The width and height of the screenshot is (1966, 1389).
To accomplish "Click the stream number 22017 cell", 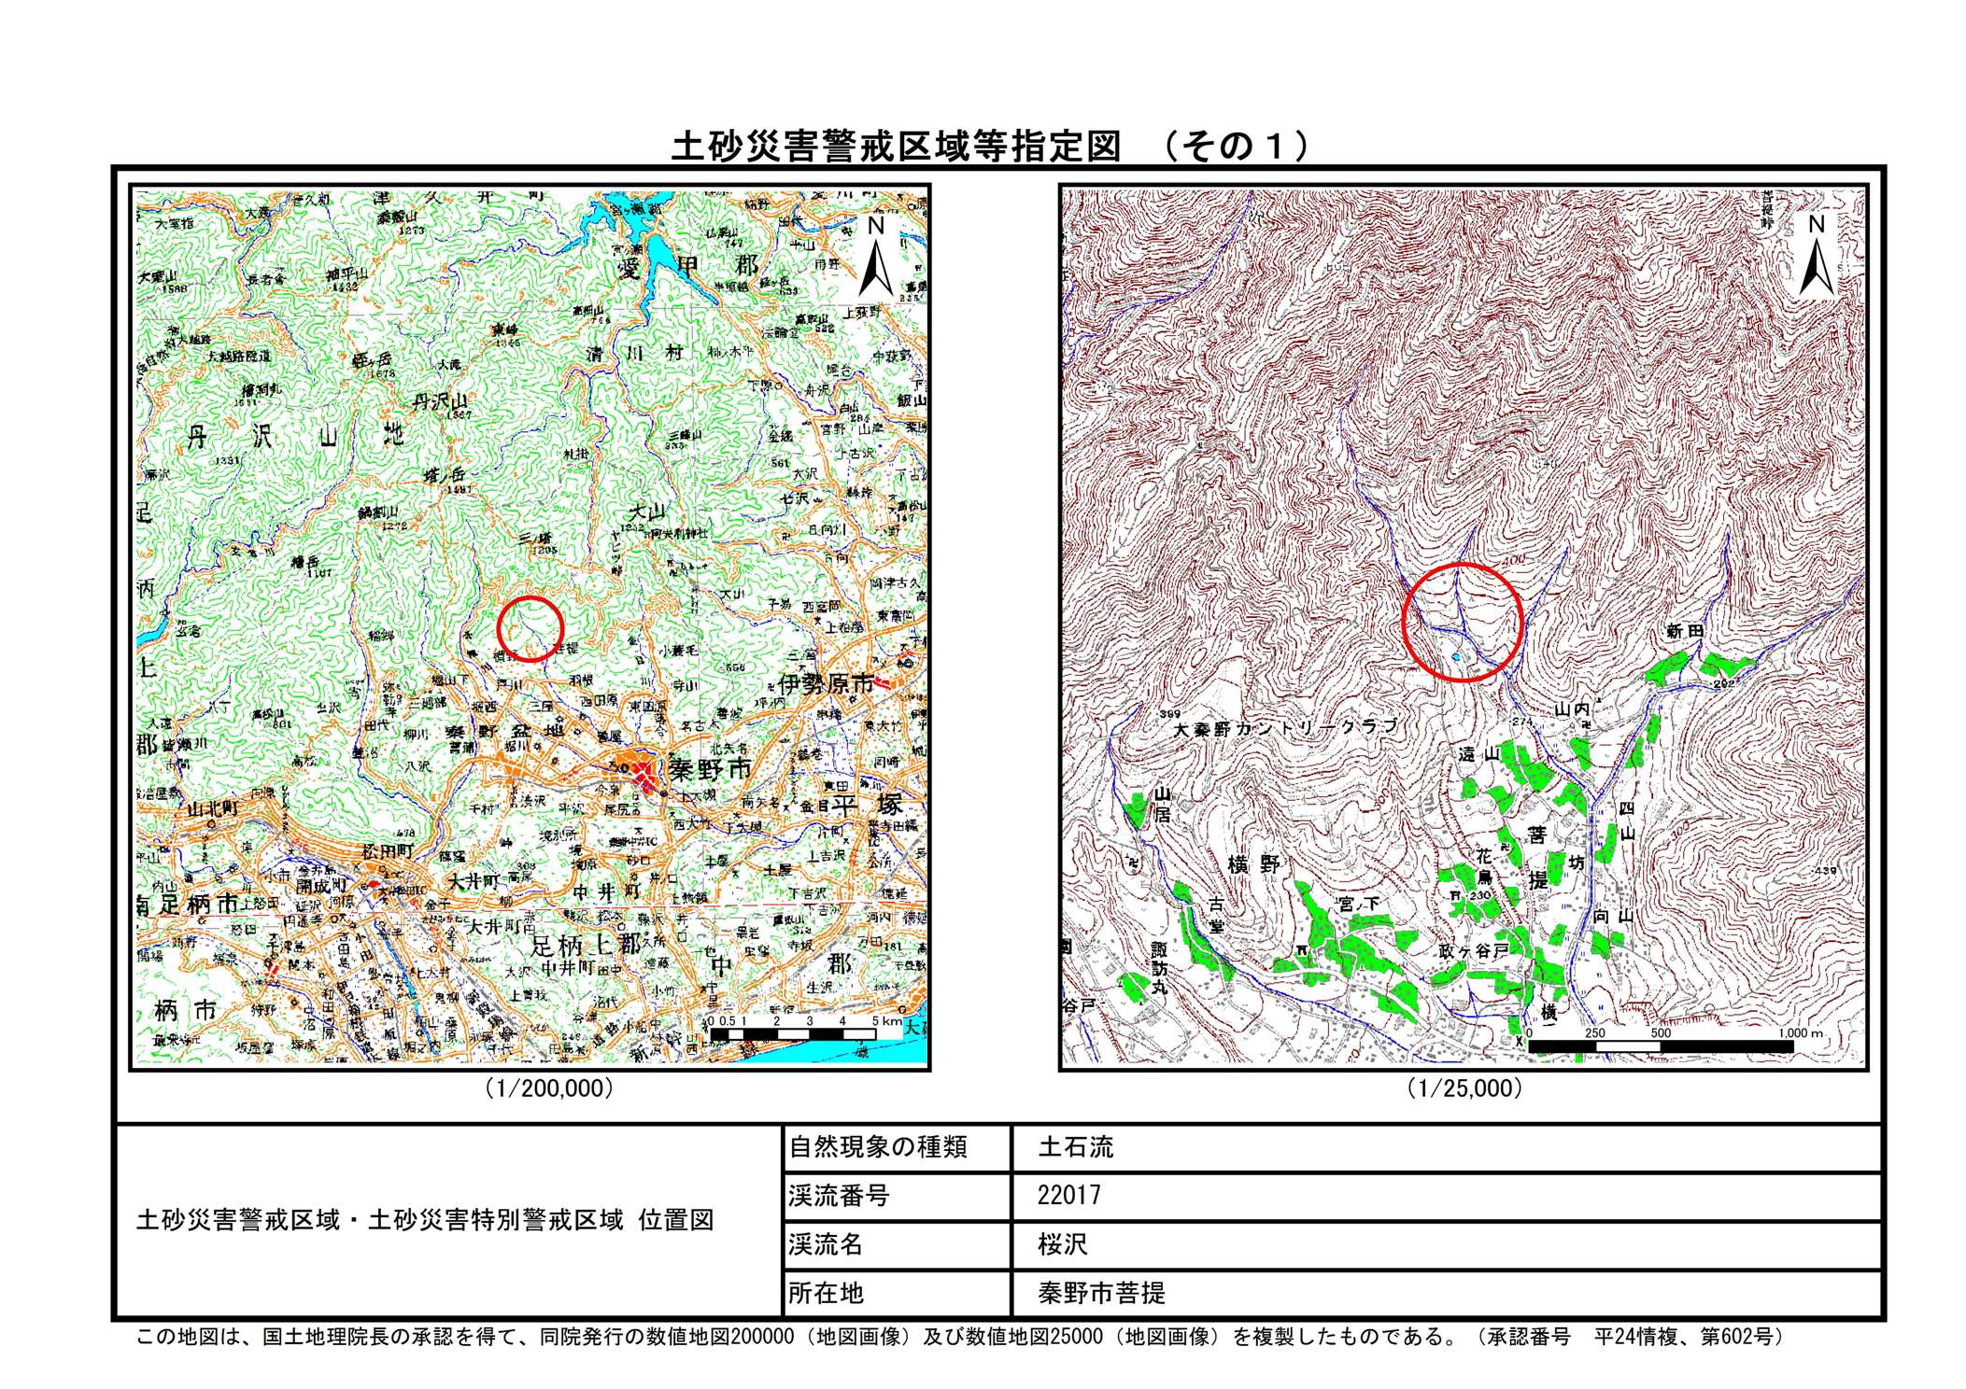I will [1068, 1196].
